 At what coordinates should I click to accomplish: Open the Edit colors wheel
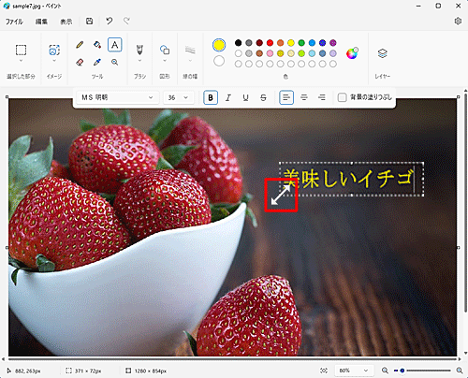point(352,53)
